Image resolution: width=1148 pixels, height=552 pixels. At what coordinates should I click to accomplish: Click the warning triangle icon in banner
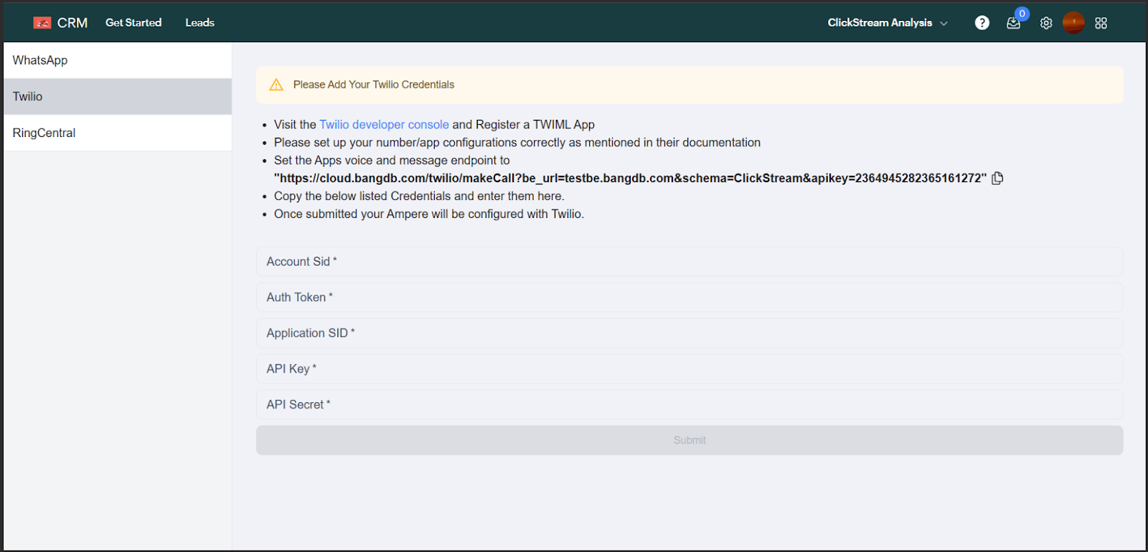click(276, 85)
